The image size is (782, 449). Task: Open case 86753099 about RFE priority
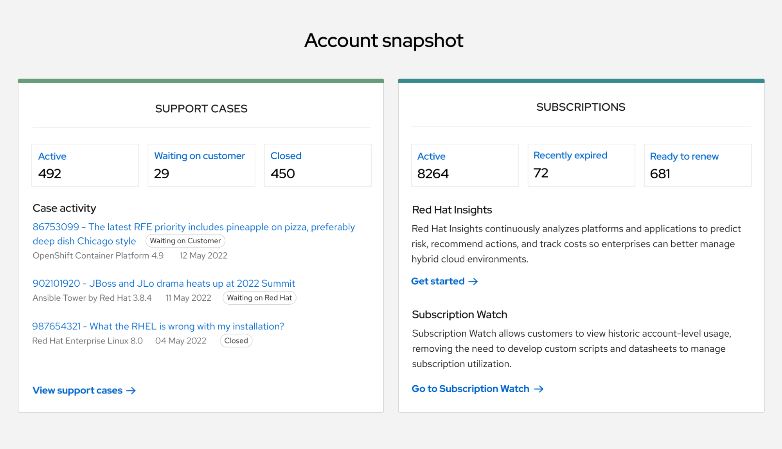point(194,227)
